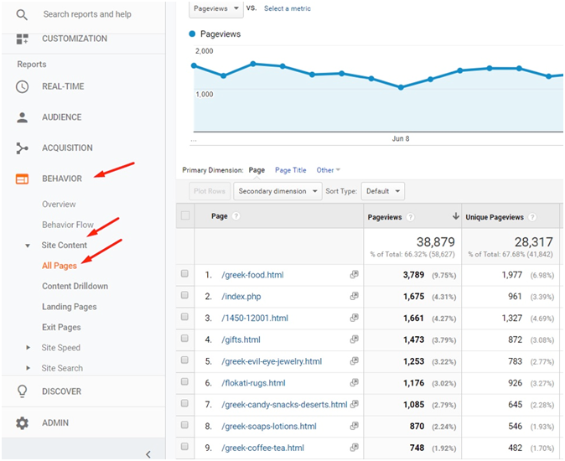The width and height of the screenshot is (565, 461).
Task: Check the box for /index.php row
Action: click(184, 296)
